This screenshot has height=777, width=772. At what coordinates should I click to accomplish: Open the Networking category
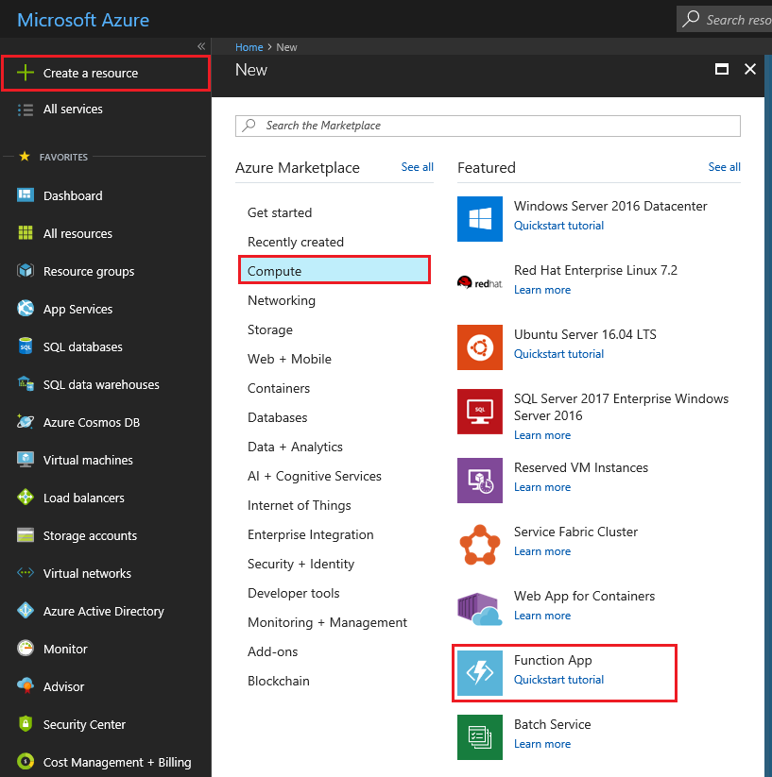click(282, 300)
